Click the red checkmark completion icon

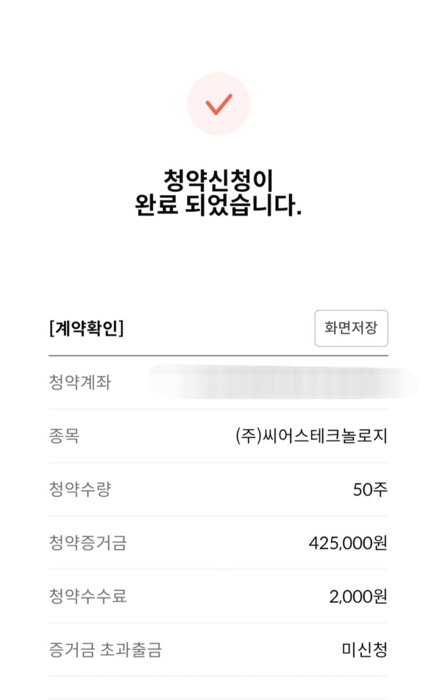(218, 104)
